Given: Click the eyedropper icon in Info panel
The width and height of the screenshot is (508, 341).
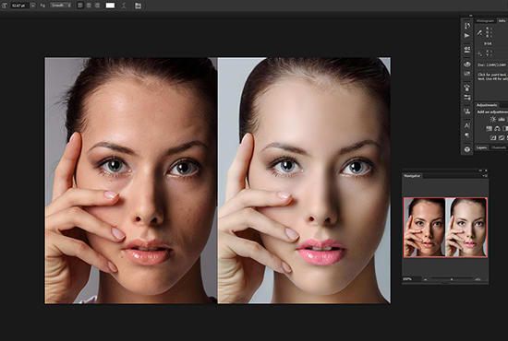Looking at the screenshot, I should click(x=479, y=32).
